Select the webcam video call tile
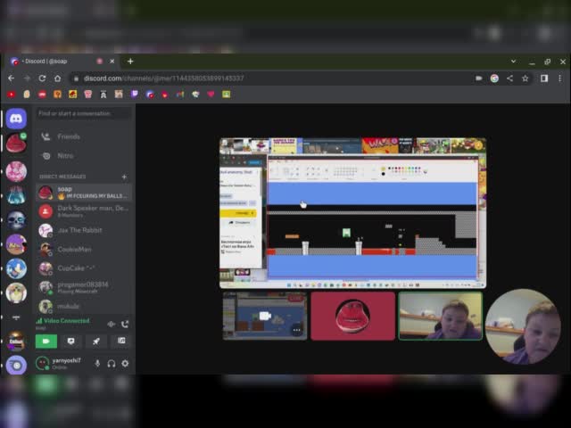This screenshot has height=428, width=571. pos(441,316)
